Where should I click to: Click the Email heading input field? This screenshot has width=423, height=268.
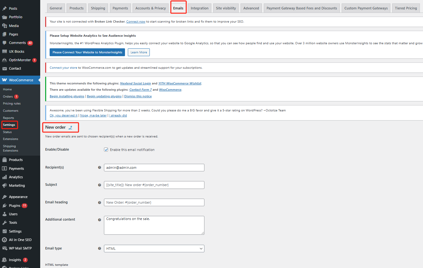point(154,202)
